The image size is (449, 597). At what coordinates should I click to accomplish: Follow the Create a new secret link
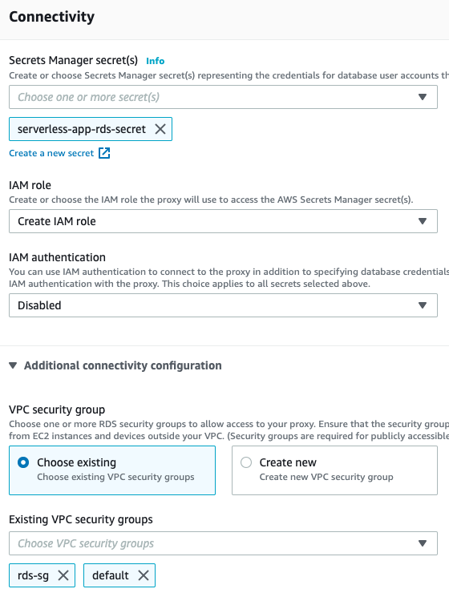pyautogui.click(x=51, y=153)
